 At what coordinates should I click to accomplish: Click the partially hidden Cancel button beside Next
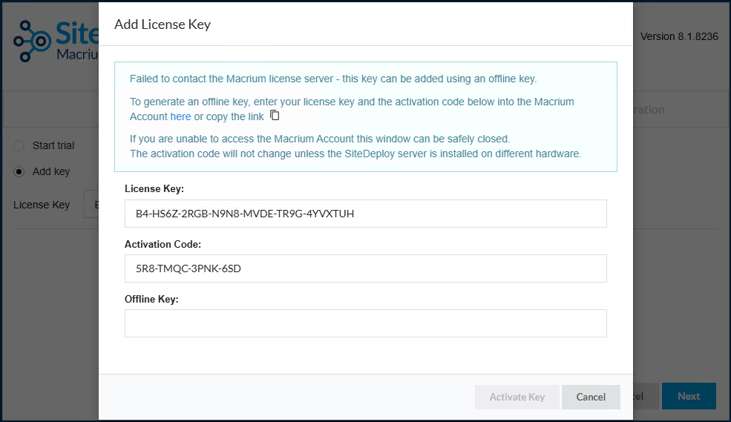pyautogui.click(x=646, y=396)
